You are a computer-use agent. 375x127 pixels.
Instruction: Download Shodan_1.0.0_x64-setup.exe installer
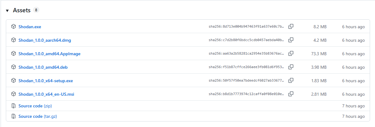pos(46,81)
